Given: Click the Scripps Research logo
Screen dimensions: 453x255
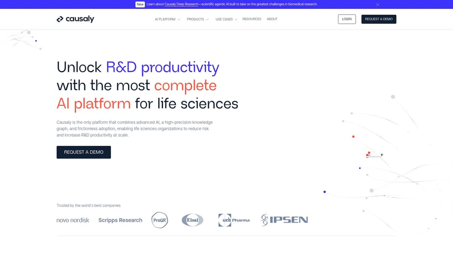Looking at the screenshot, I should pyautogui.click(x=120, y=220).
